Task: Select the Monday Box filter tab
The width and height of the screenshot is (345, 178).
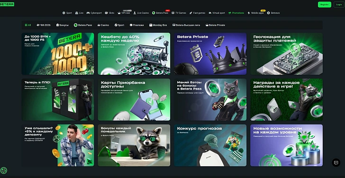Action: tap(158, 25)
